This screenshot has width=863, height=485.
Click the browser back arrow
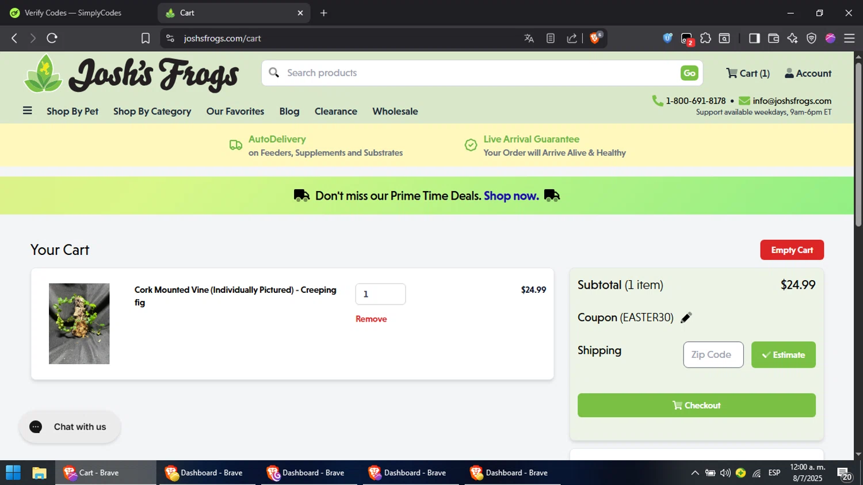[x=14, y=38]
